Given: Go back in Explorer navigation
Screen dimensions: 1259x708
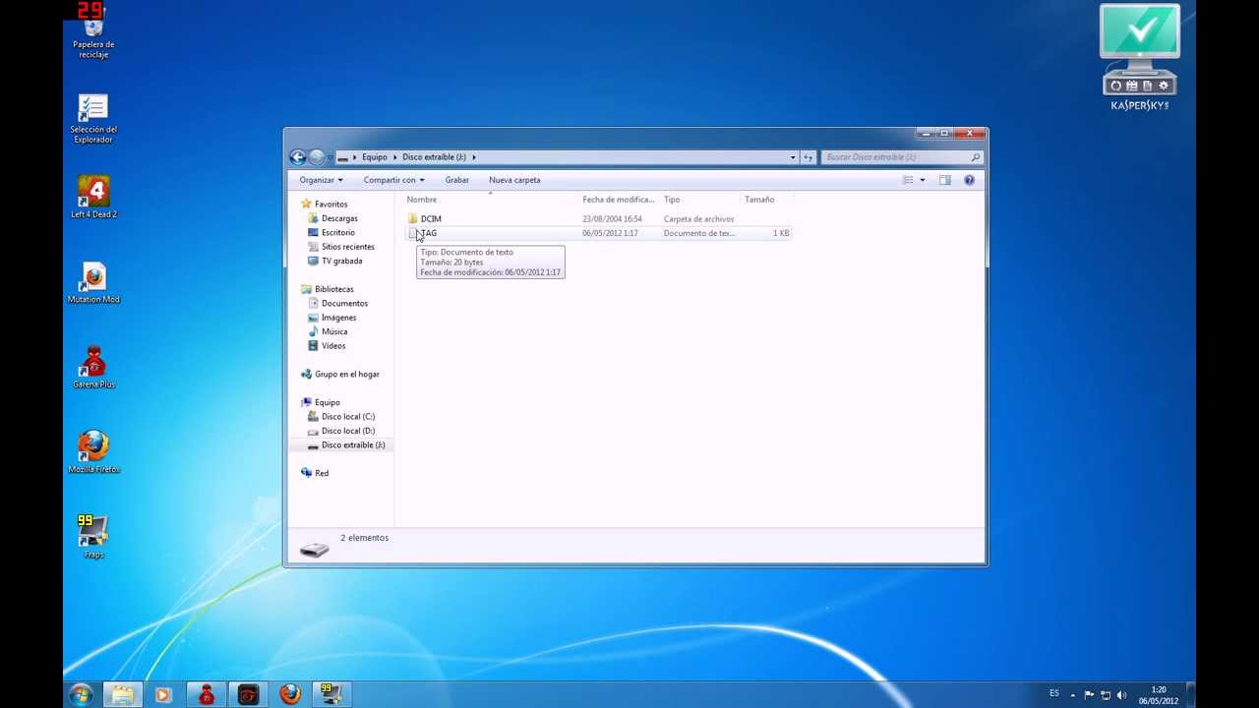Looking at the screenshot, I should [298, 157].
